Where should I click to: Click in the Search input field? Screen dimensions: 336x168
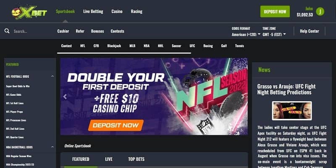[32, 31]
